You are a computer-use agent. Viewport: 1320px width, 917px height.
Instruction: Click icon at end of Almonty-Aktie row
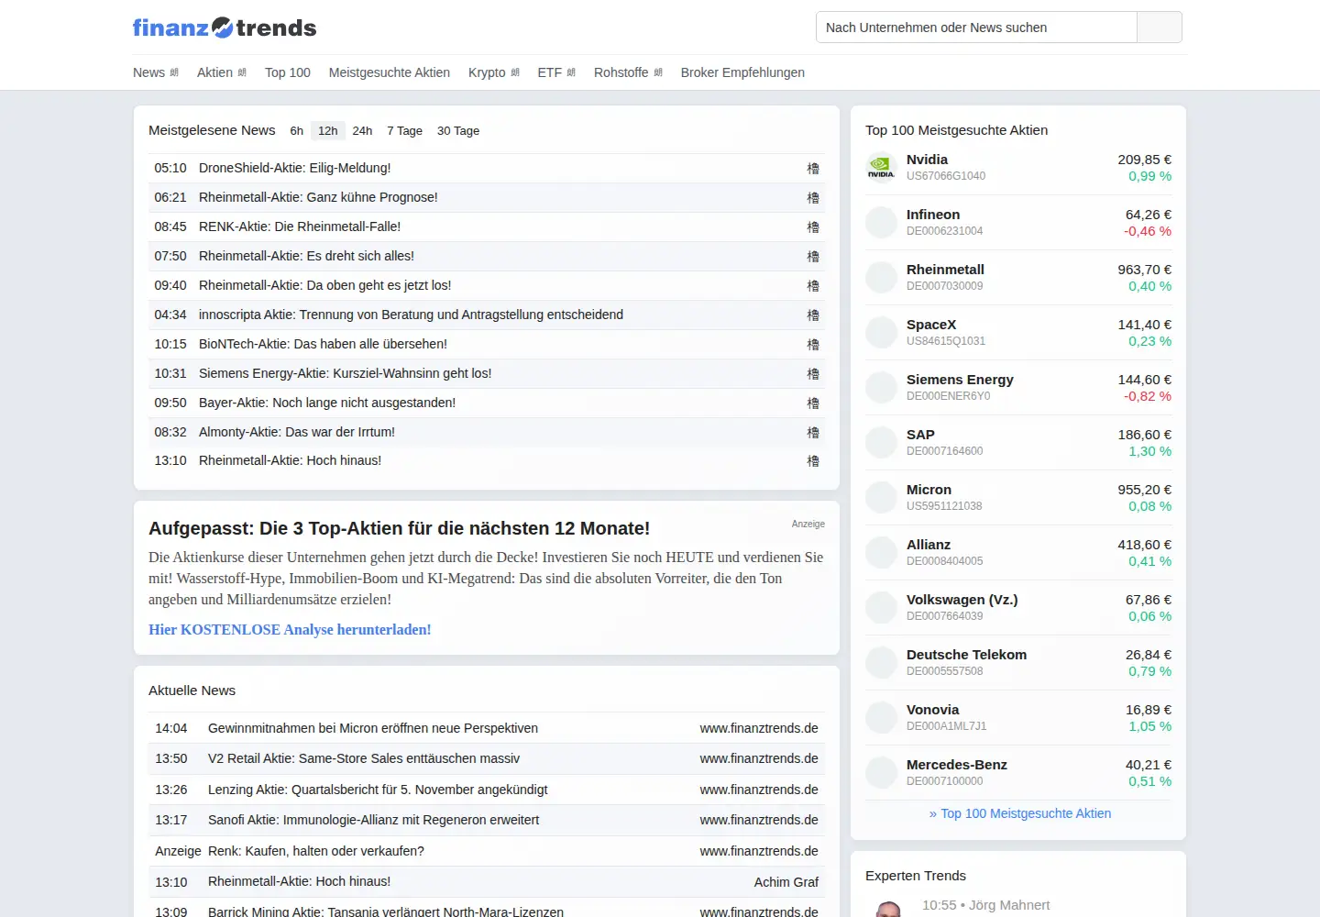click(x=812, y=432)
